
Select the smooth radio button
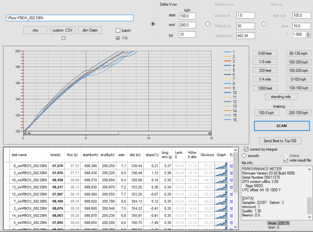pos(244,156)
